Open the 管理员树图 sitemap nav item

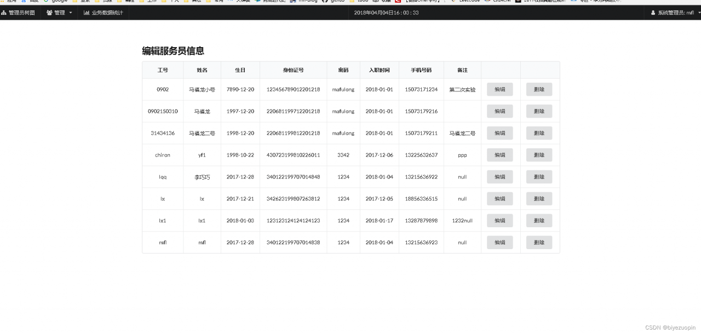pyautogui.click(x=18, y=13)
